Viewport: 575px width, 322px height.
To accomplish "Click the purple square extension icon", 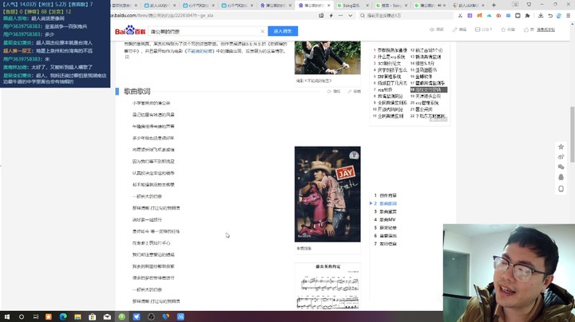I will coord(470,15).
